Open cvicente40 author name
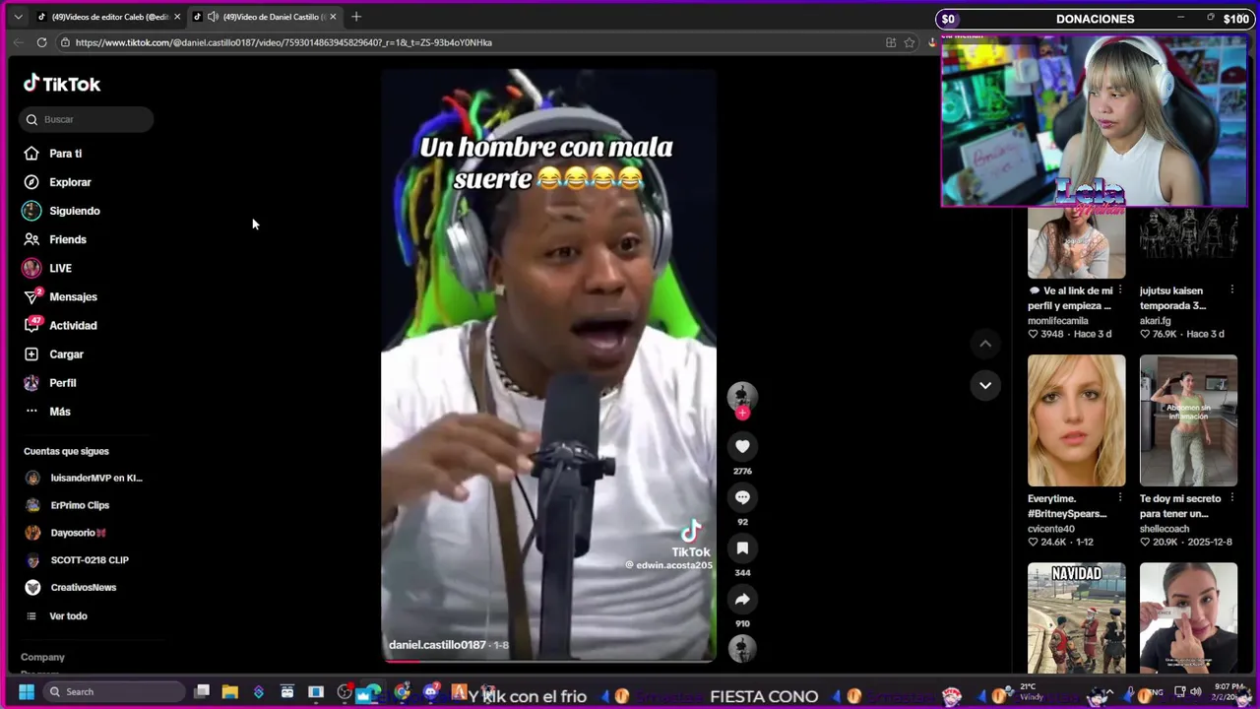 click(1052, 529)
